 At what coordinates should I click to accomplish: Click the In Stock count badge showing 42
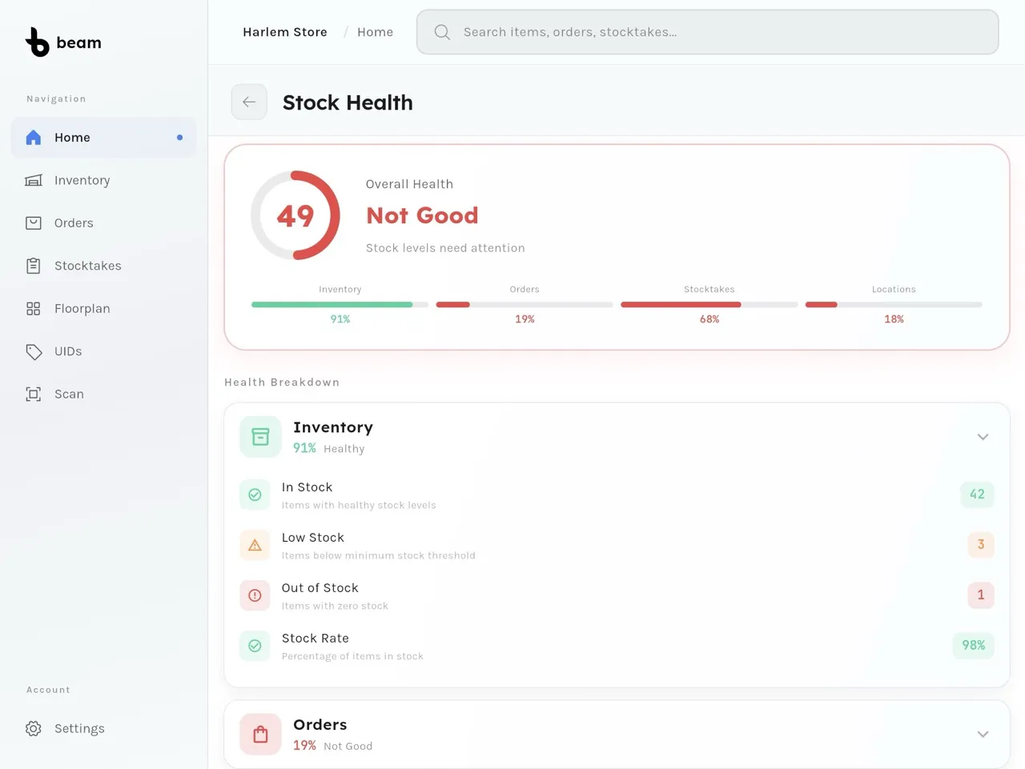[x=977, y=495]
